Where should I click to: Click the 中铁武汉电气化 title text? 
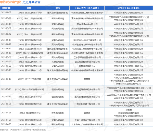pos(10,2)
